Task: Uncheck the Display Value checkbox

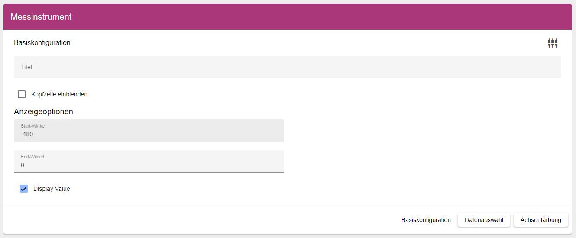Action: click(x=24, y=189)
